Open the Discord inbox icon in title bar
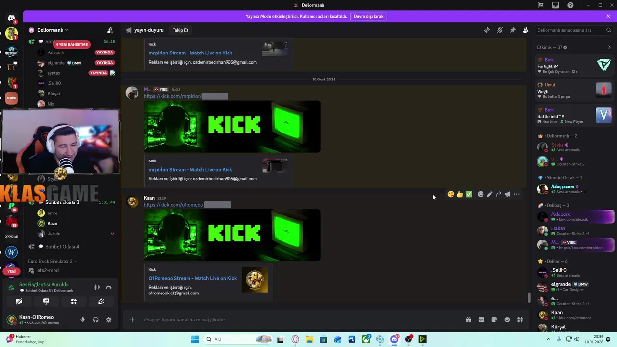 point(556,5)
